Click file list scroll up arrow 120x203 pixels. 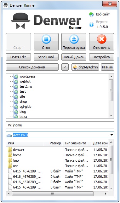coord(111,142)
